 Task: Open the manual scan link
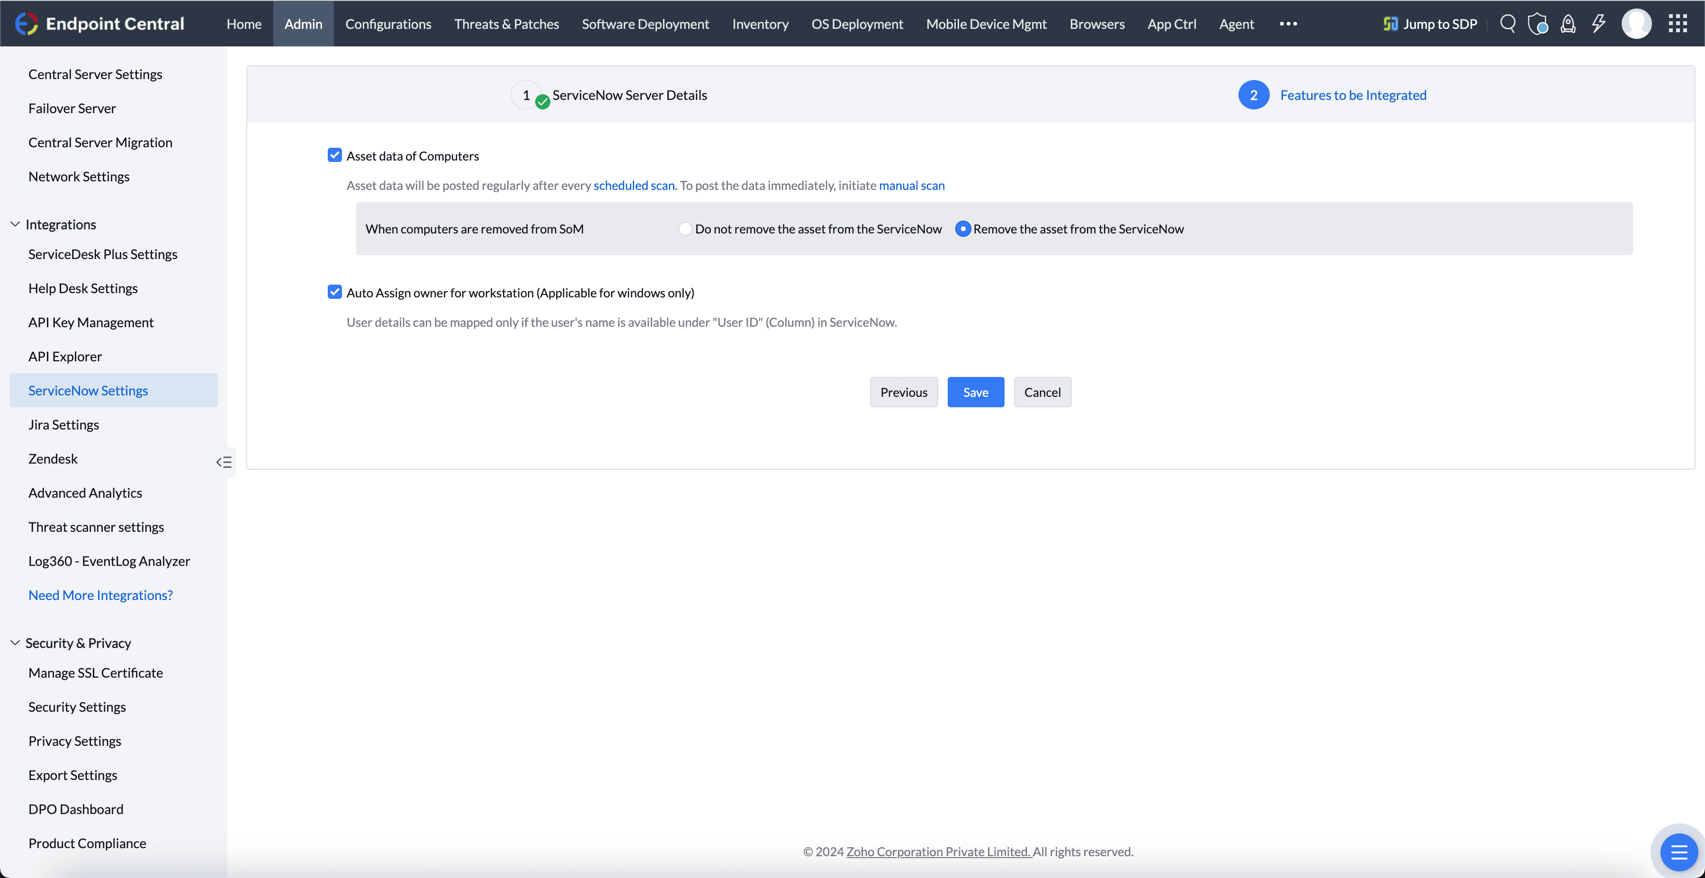911,185
